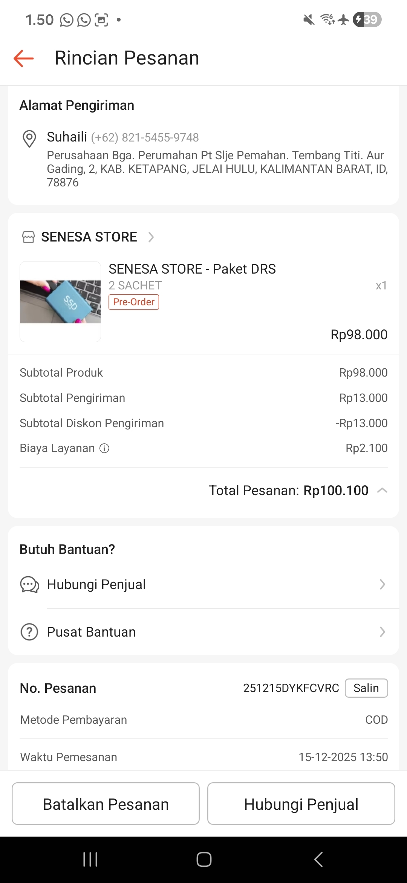Open the Hubungi Penjual row chevron
407x883 pixels.
coord(382,585)
